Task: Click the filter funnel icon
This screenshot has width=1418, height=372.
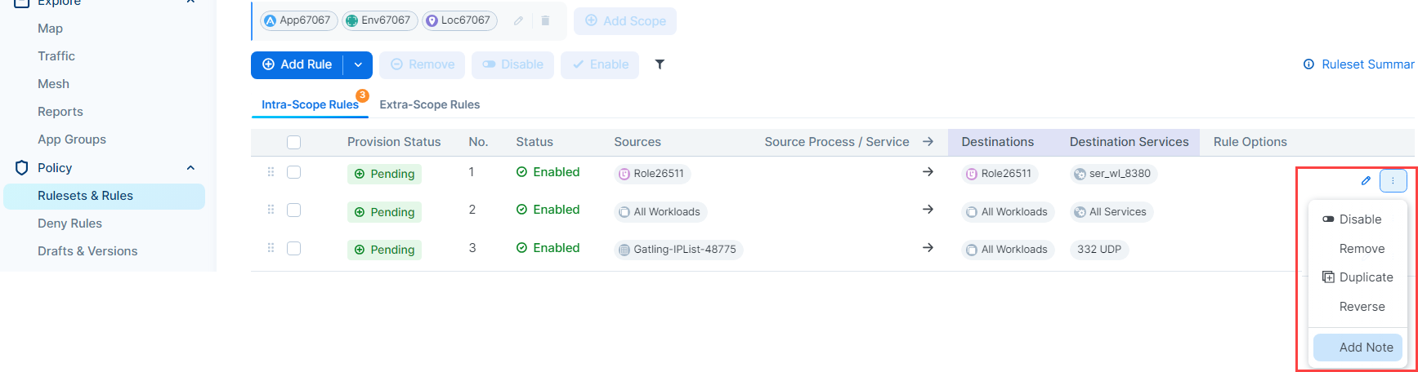Action: click(x=660, y=64)
